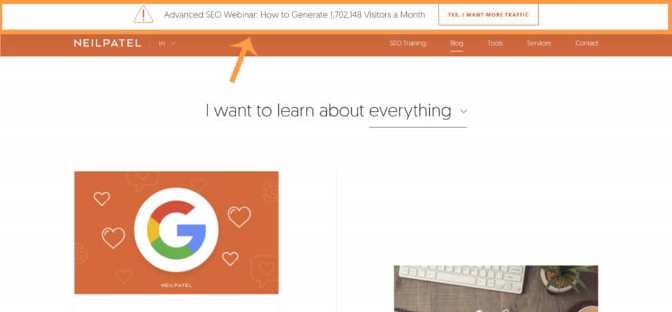Go to the Services page
The width and height of the screenshot is (672, 312).
click(539, 43)
